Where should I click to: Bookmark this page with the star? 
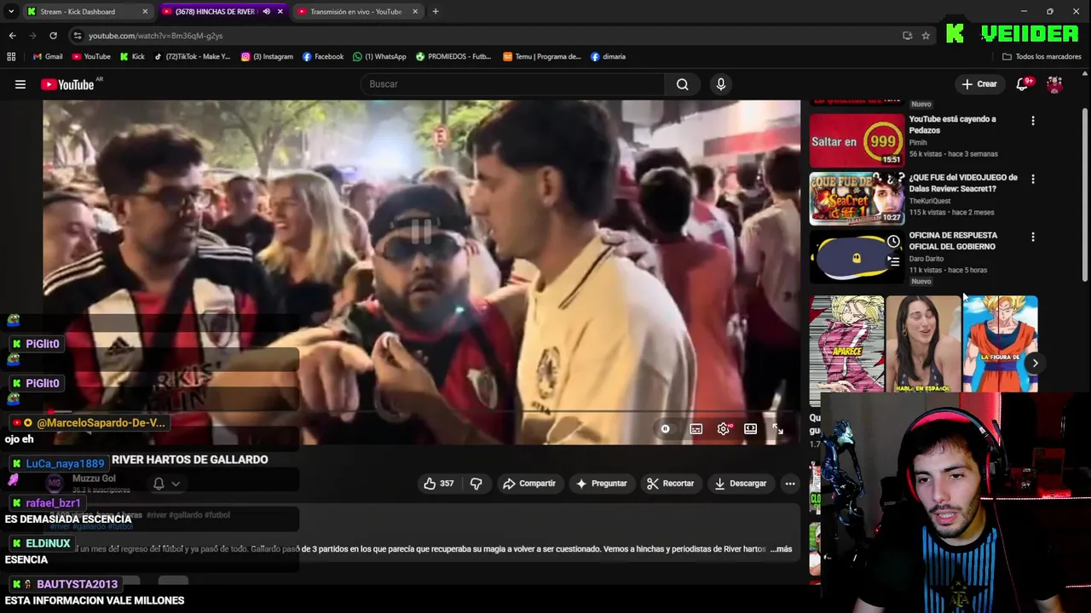tap(926, 36)
